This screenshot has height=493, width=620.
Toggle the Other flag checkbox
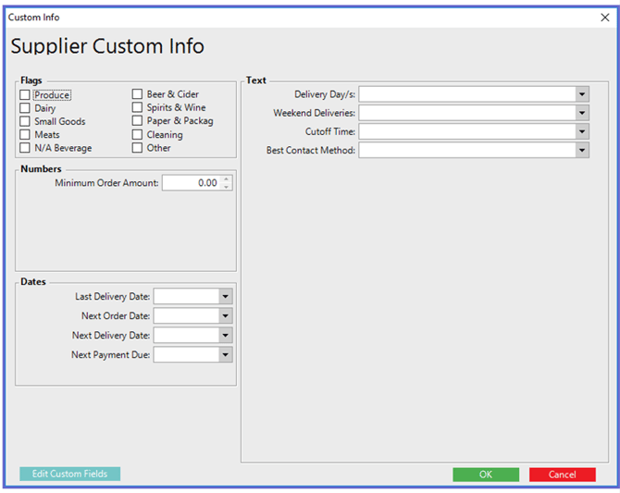(x=137, y=148)
